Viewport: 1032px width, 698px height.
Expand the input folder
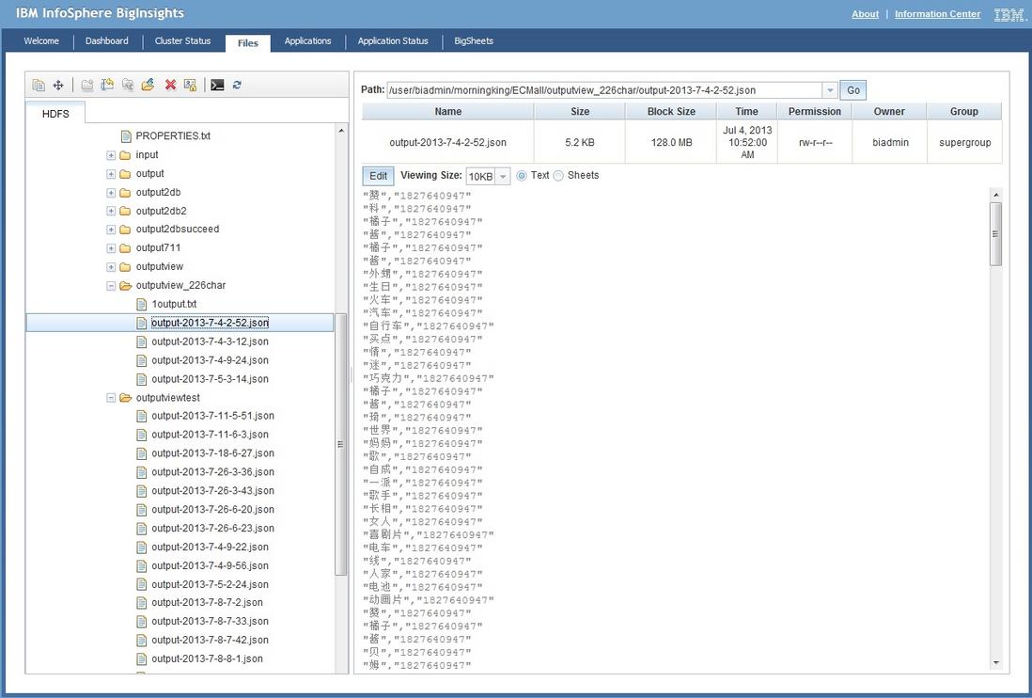coord(111,155)
